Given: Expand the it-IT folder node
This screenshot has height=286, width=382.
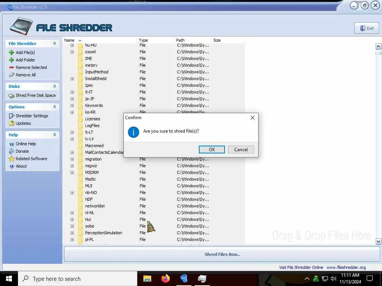Looking at the screenshot, I should click(x=72, y=92).
